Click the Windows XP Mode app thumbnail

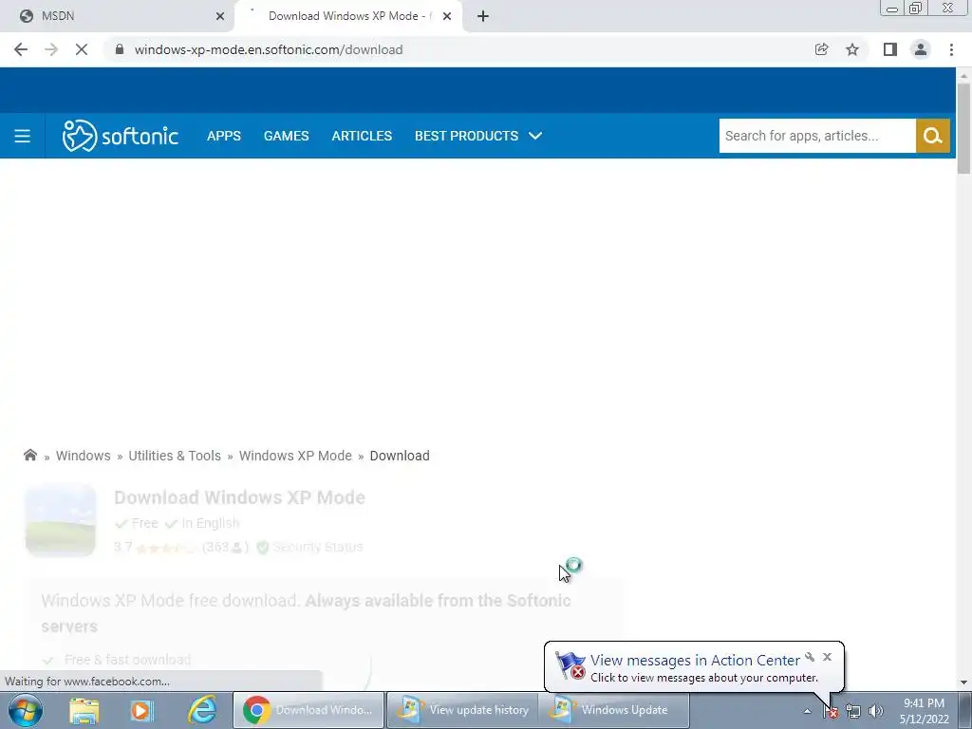coord(60,520)
